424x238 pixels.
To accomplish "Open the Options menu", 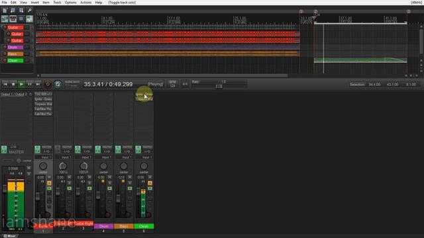I will (x=70, y=3).
